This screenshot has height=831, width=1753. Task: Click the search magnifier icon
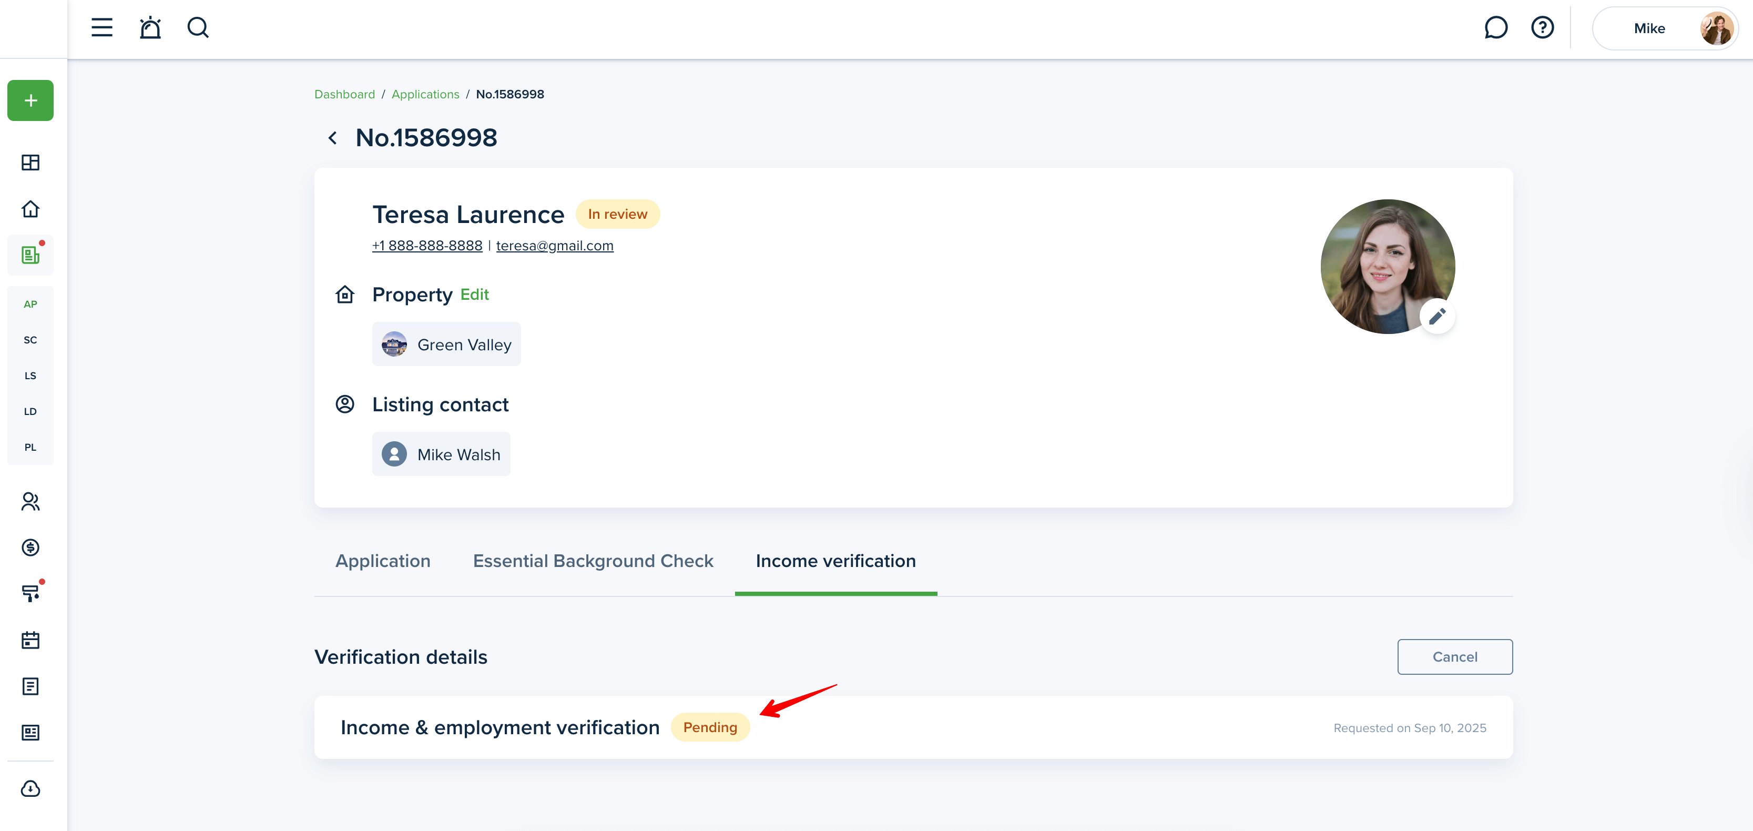pos(198,28)
